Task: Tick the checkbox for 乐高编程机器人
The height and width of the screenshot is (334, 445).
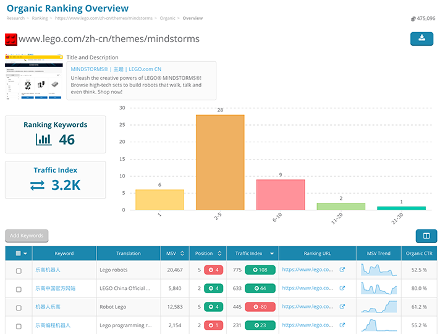Action: coord(19,325)
